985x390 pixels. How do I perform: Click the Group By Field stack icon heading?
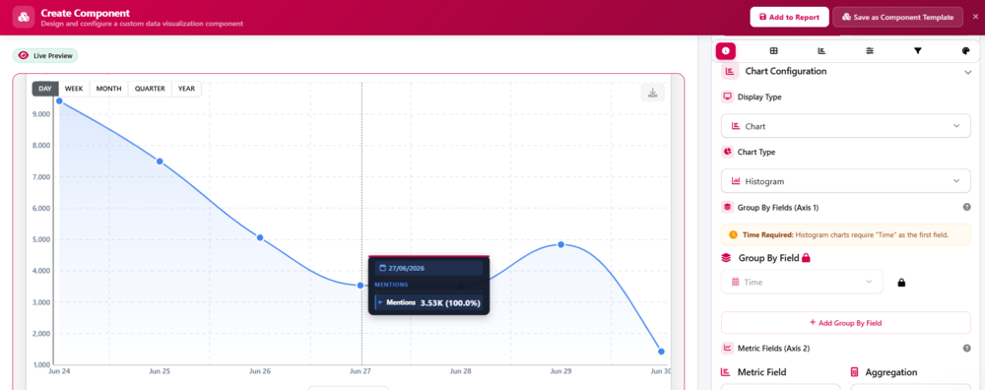click(x=727, y=257)
